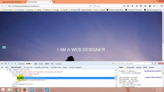This screenshot has height=92, width=164.
Task: Click the Firebug toolbar button in Firefox
Action: (154, 6)
